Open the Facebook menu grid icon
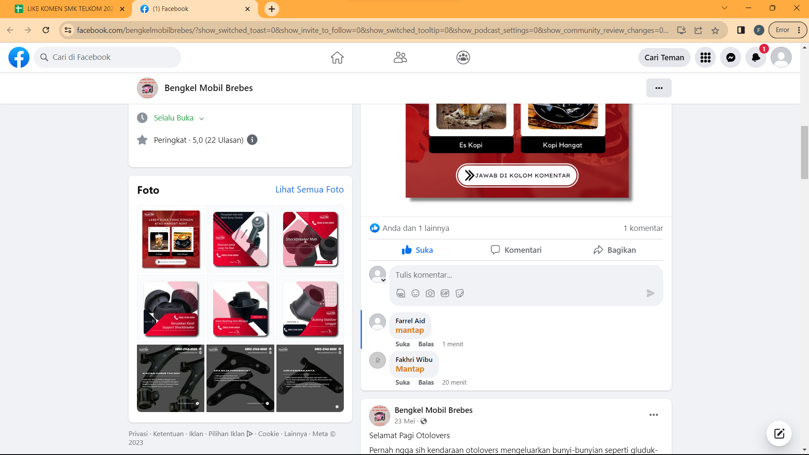 [705, 57]
